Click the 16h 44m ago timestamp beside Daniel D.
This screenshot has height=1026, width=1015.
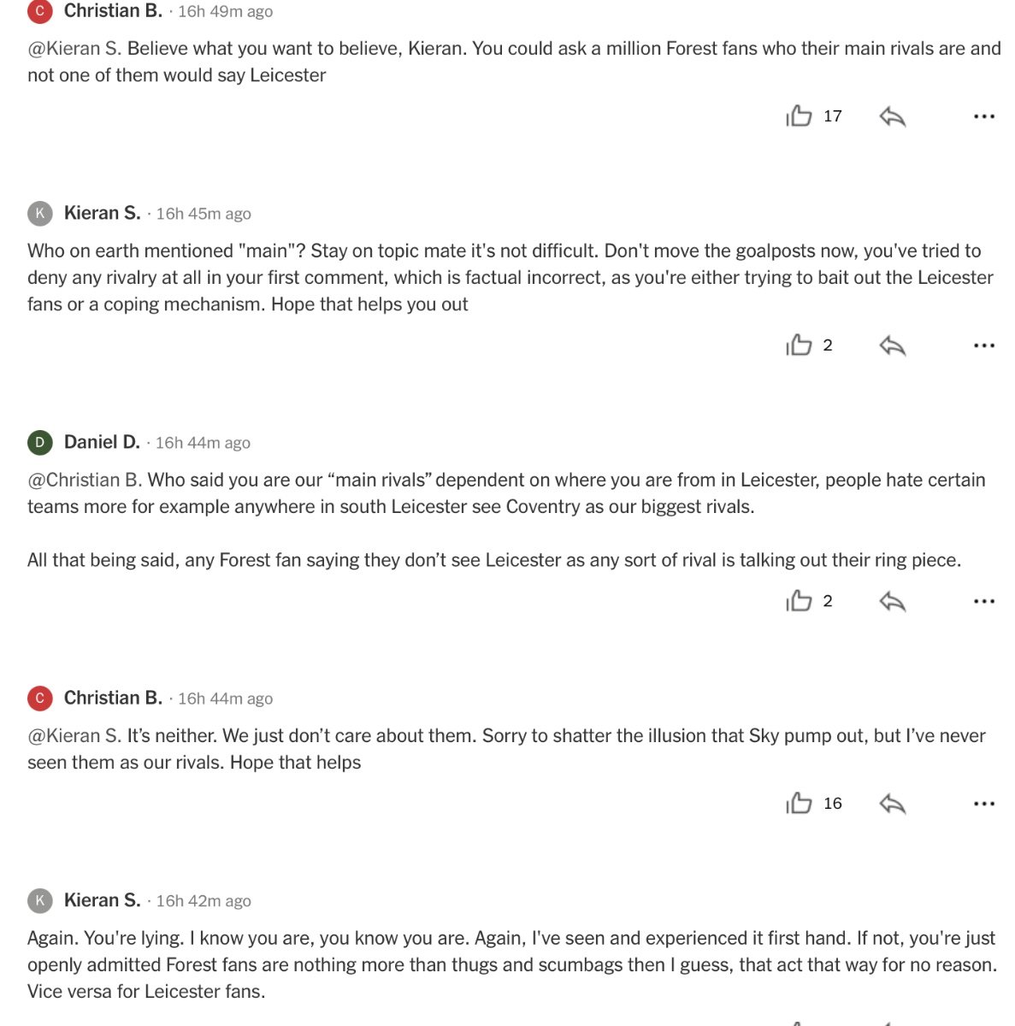tap(203, 443)
